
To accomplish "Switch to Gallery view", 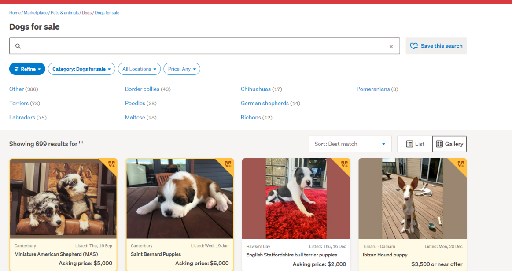I will [449, 144].
